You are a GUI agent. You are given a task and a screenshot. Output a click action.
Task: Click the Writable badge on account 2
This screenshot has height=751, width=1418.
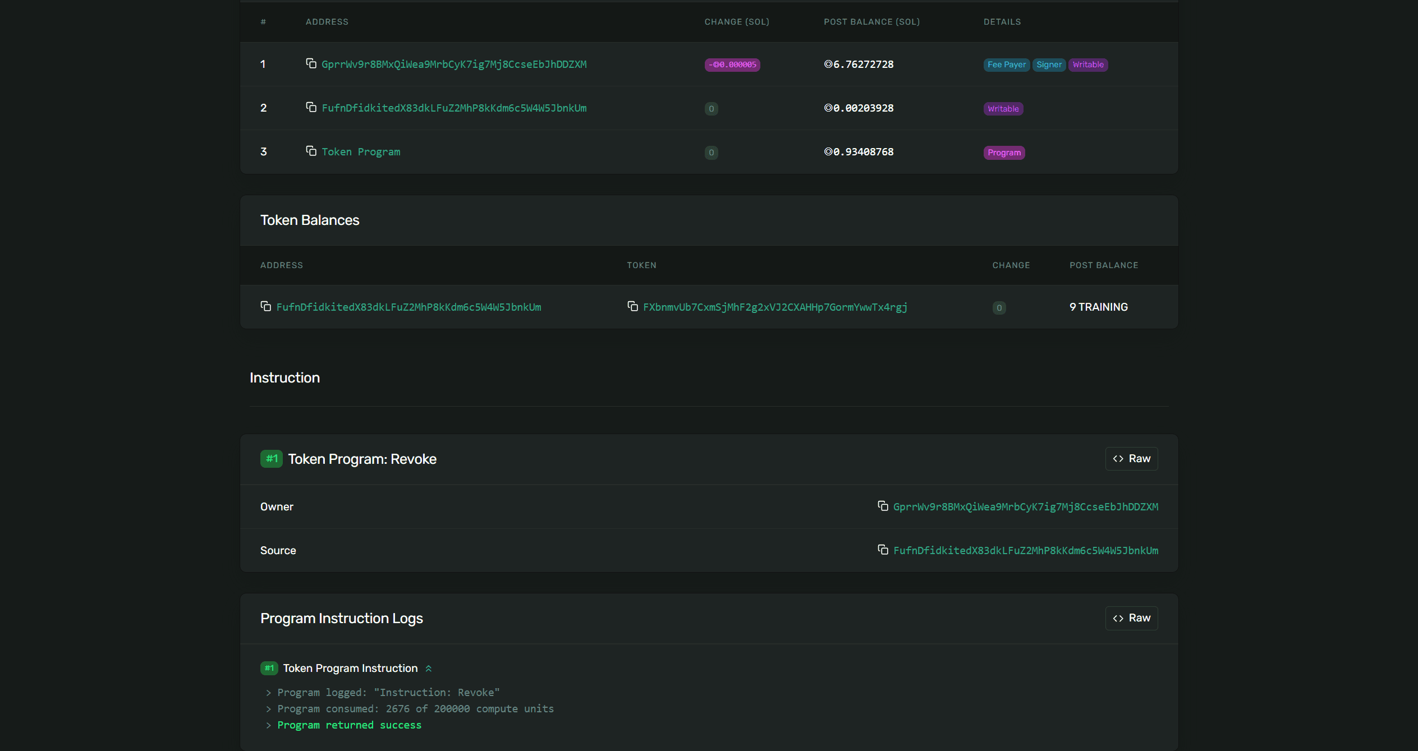[1003, 108]
